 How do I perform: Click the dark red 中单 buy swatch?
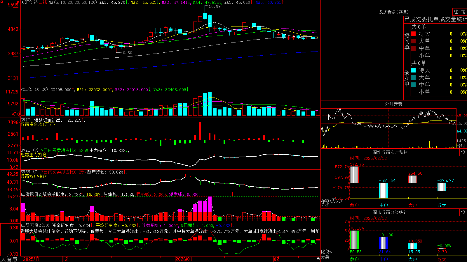click(413, 48)
